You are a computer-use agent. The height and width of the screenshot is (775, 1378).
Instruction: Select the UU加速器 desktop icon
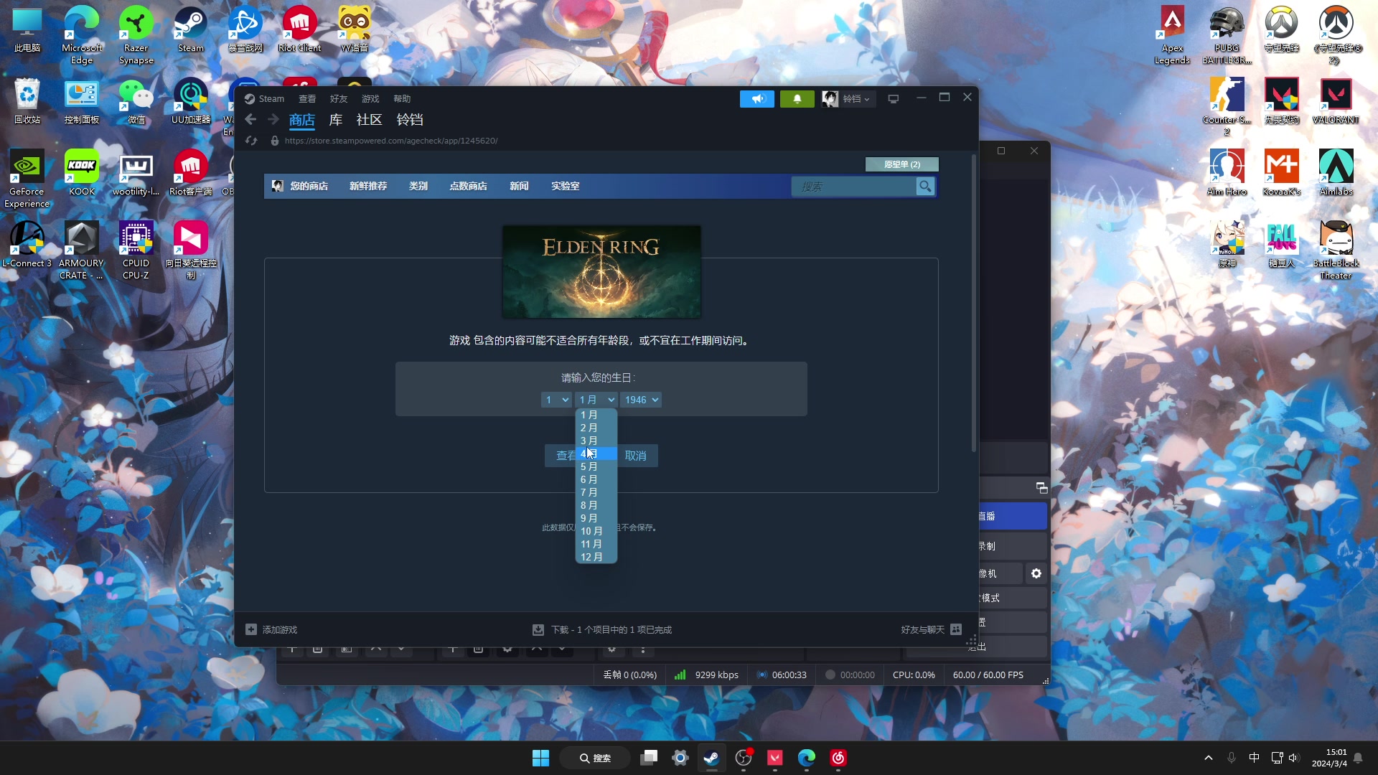[x=190, y=101]
